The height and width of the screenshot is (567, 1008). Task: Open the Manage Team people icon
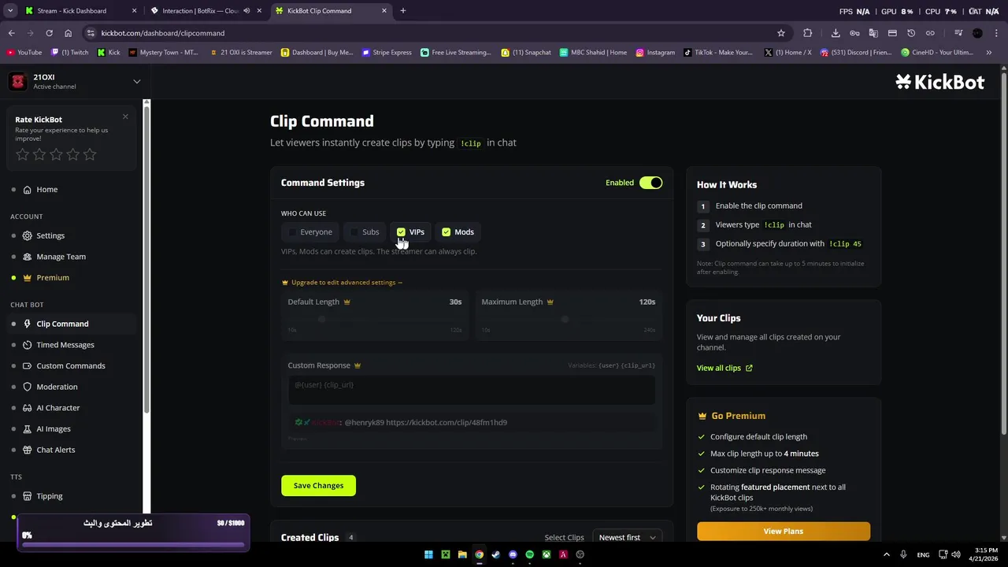pyautogui.click(x=28, y=257)
